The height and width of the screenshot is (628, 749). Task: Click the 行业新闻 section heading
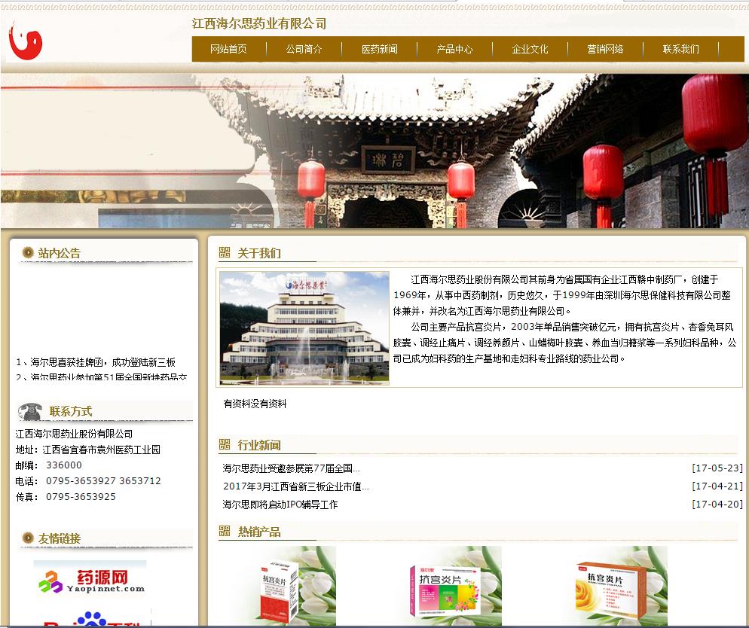coord(259,445)
